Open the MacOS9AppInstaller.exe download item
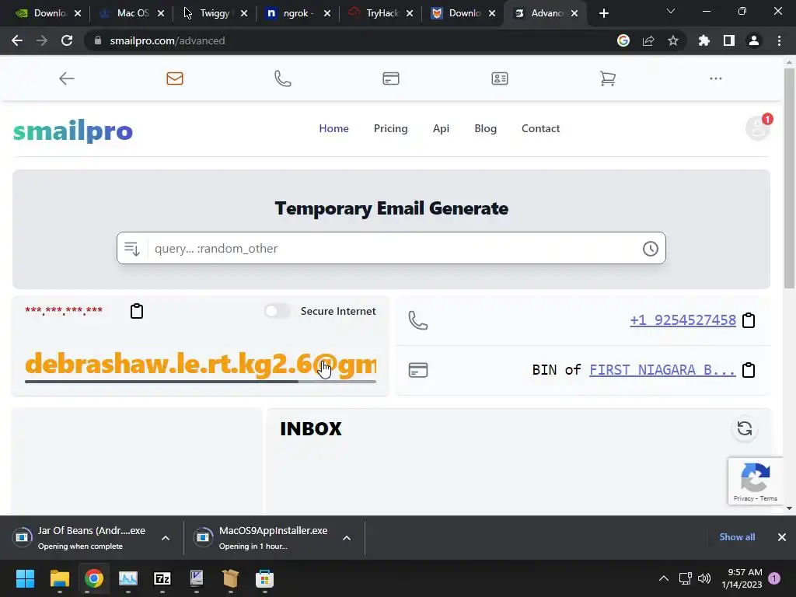 pos(265,538)
